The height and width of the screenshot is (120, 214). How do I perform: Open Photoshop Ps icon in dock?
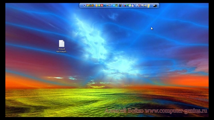click(105, 5)
